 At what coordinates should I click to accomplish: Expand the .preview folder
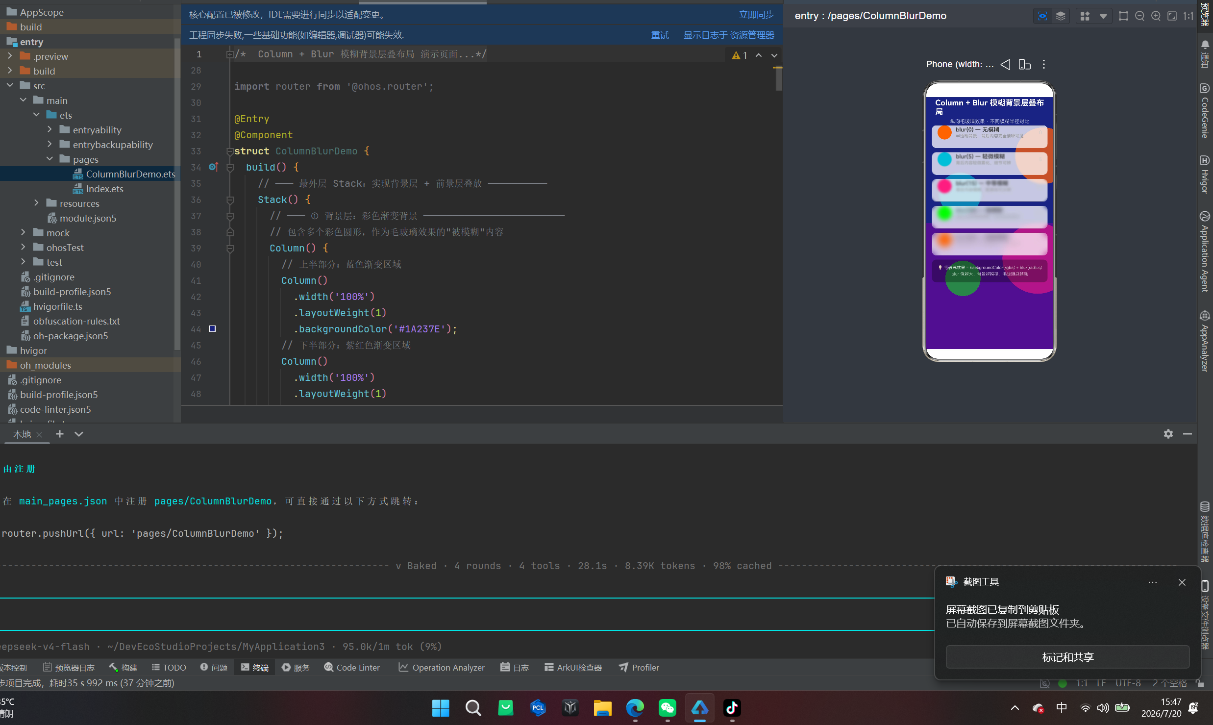10,56
